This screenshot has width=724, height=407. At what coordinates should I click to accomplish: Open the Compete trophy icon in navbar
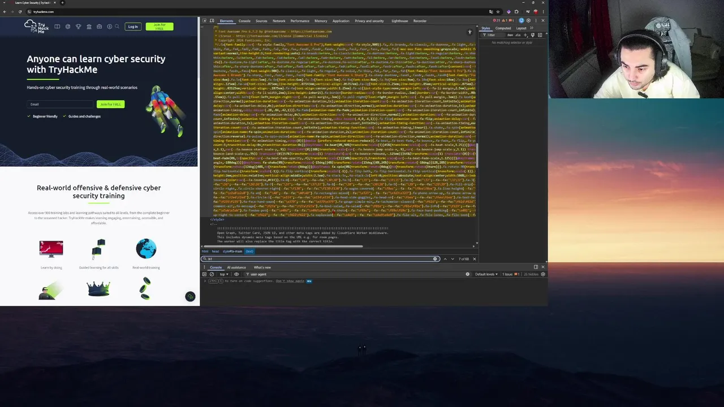click(x=78, y=26)
